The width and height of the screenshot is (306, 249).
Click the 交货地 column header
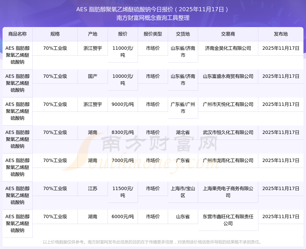coord(183,34)
